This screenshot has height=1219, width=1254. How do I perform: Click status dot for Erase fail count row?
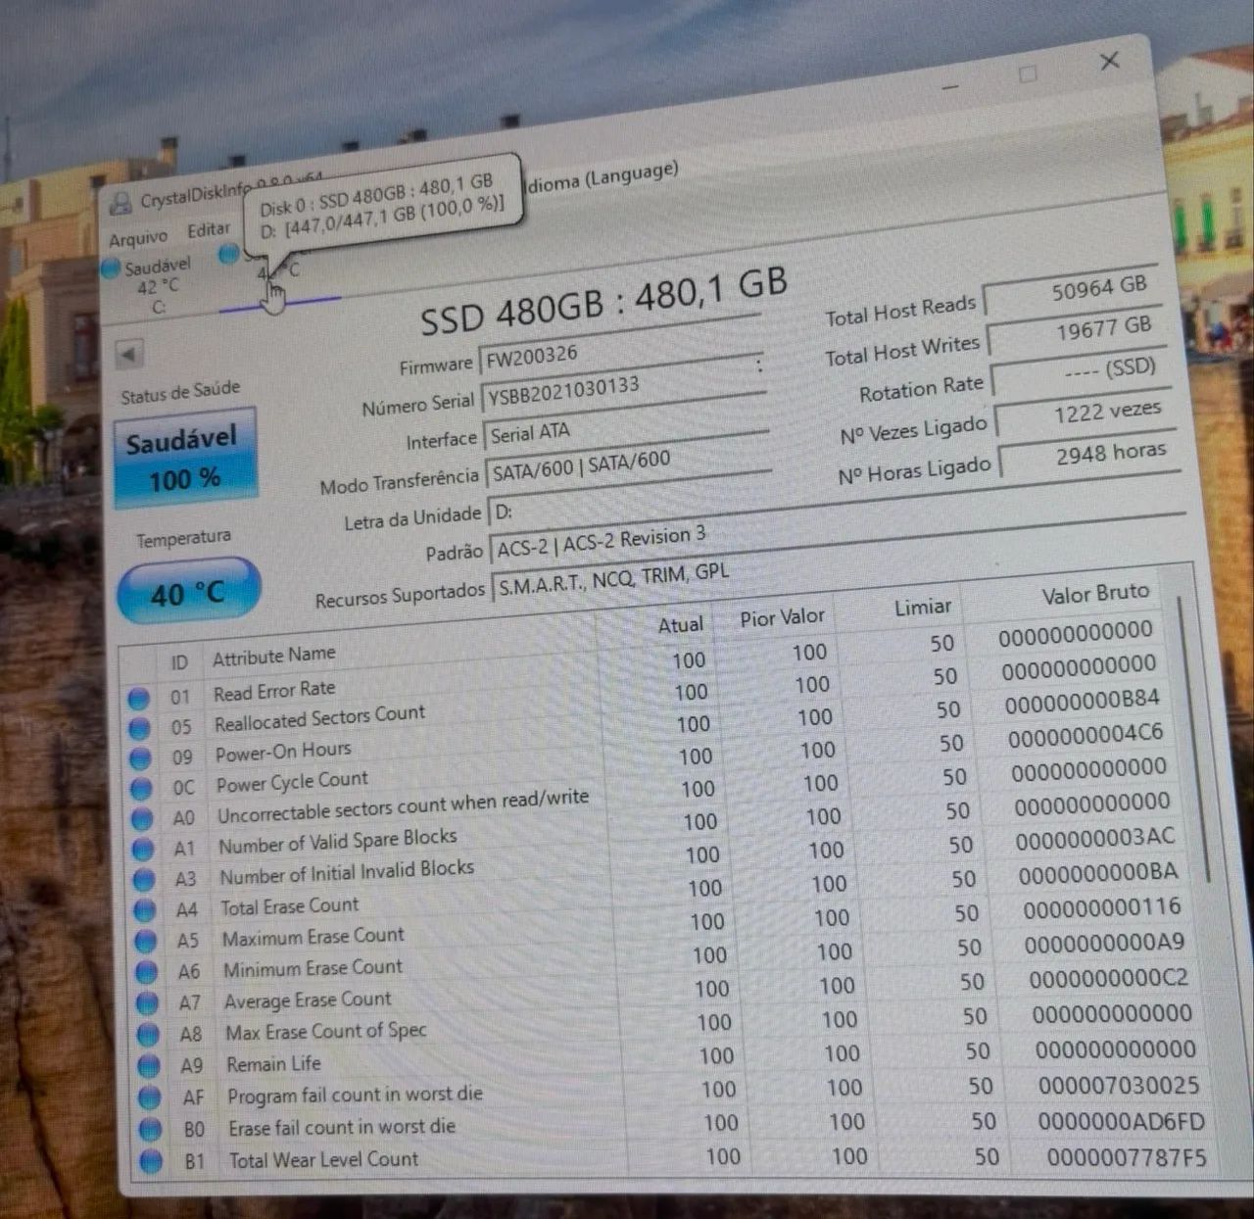[150, 1130]
